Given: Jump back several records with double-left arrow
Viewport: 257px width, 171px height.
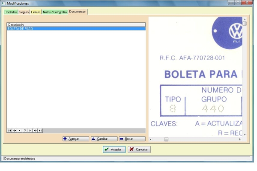Looking at the screenshot, I should tap(15, 131).
